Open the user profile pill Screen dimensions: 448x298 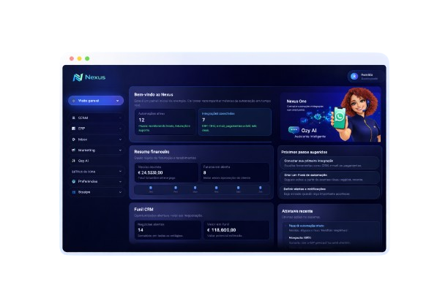coord(365,76)
